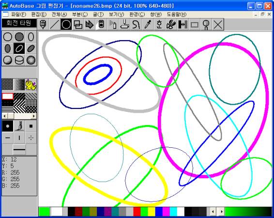274x218 pixels.
Task: Select the square brush tip
Action: (x=31, y=126)
